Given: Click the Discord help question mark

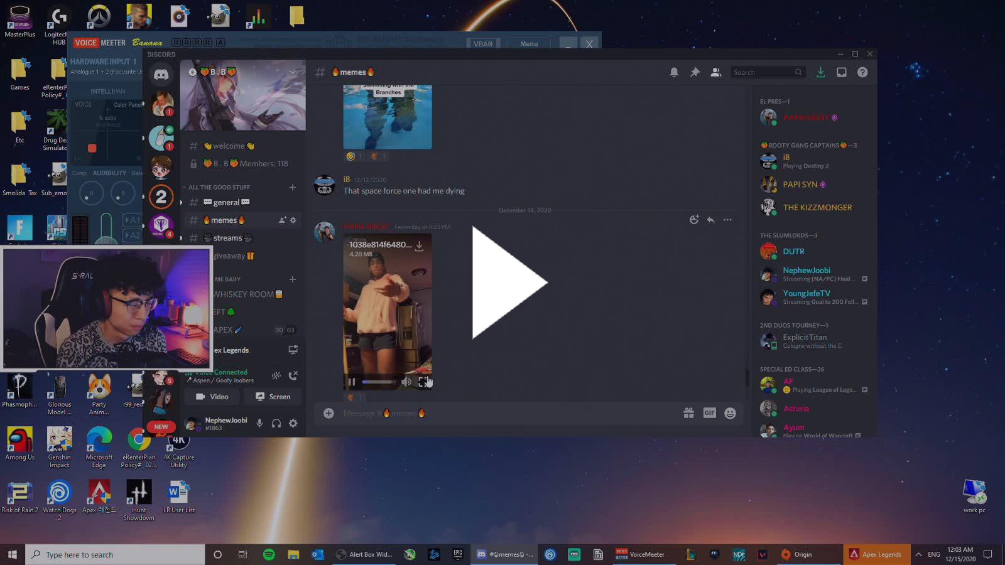Looking at the screenshot, I should (x=862, y=72).
